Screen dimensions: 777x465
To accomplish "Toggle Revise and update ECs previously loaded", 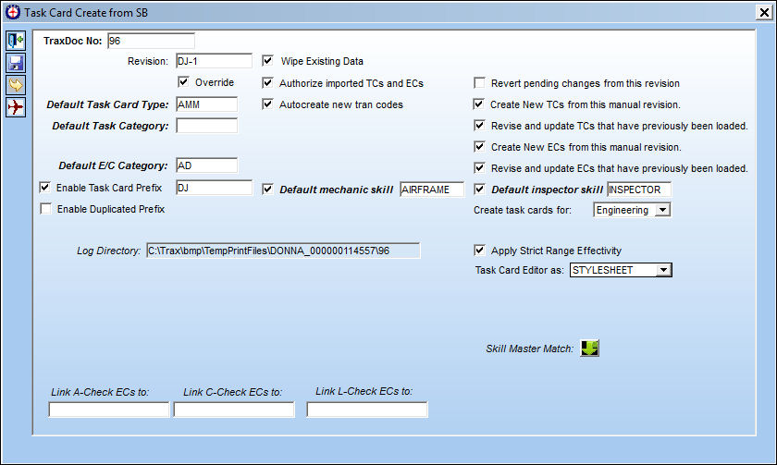I will [479, 168].
